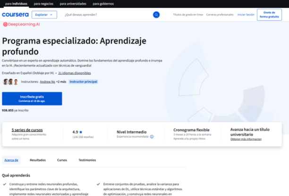The image size is (289, 196).
Task: Click the Andrew Ng instructor link
Action: coord(47,82)
